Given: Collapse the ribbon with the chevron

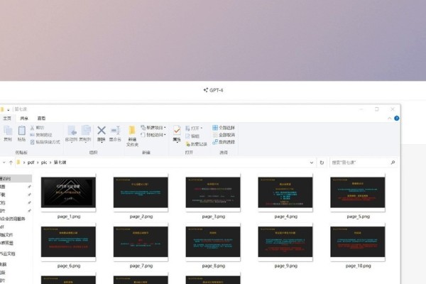Looking at the screenshot, I should tap(389, 119).
